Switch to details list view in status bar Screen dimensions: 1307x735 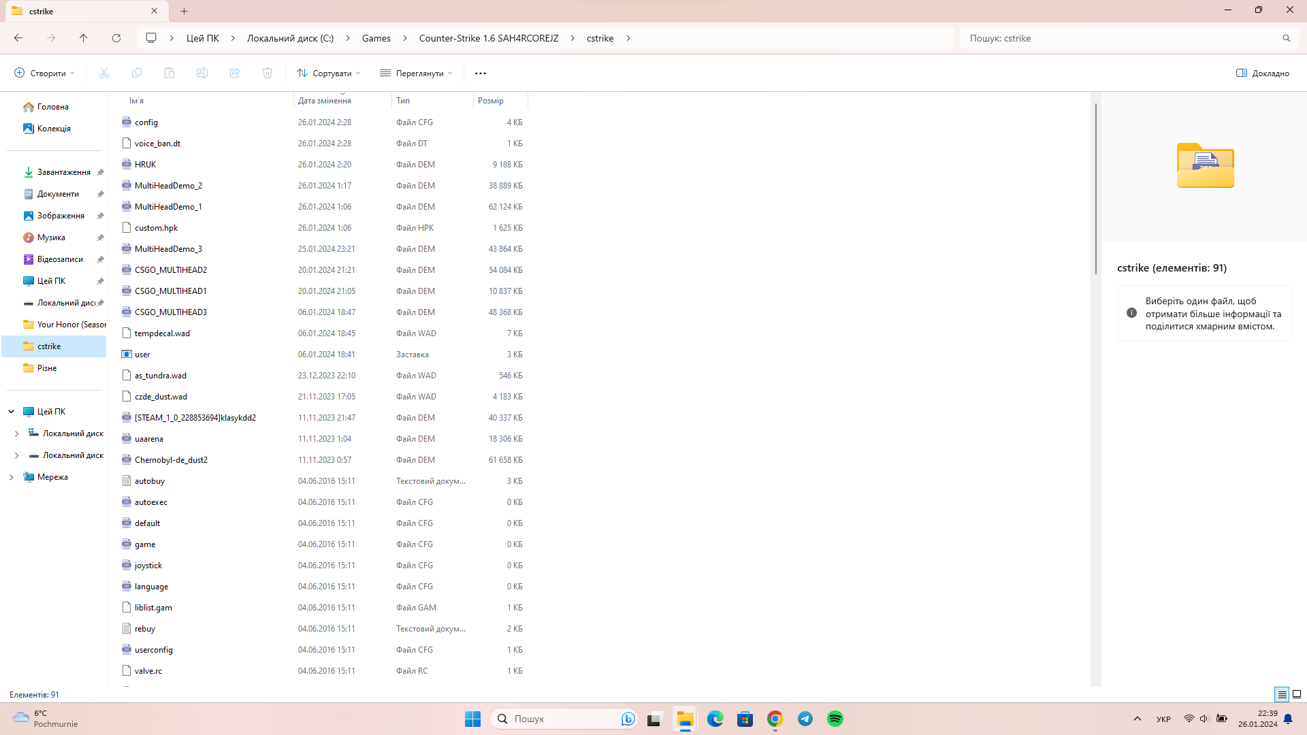point(1282,694)
